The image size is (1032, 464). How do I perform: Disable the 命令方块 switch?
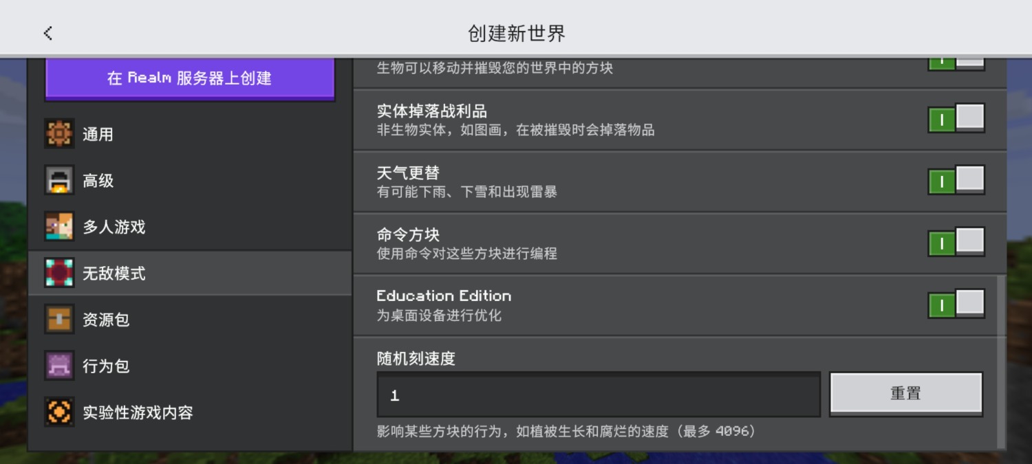(x=956, y=243)
